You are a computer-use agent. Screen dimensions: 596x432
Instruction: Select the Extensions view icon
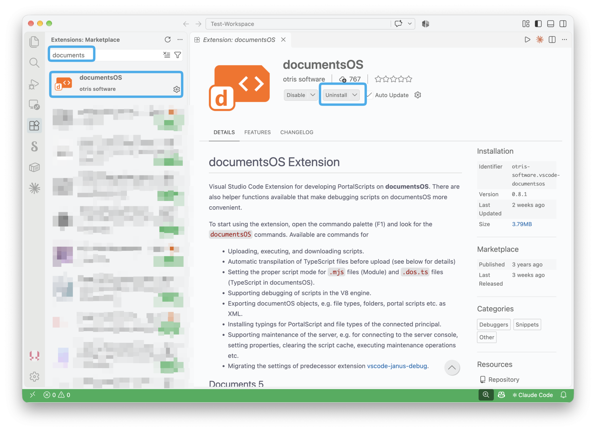34,125
